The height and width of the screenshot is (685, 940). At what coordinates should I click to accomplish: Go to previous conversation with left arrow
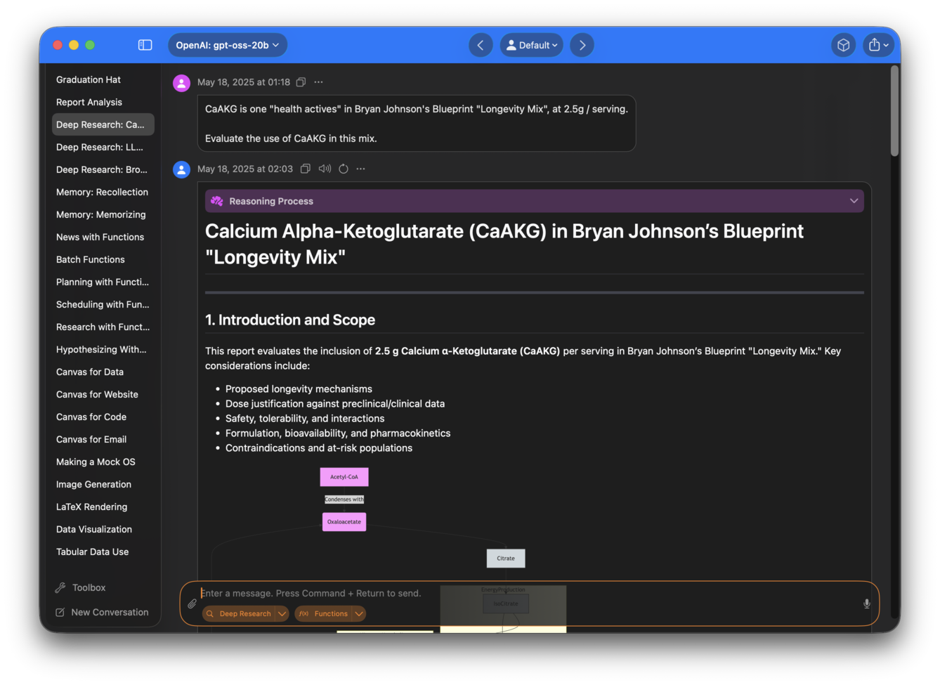click(x=481, y=45)
